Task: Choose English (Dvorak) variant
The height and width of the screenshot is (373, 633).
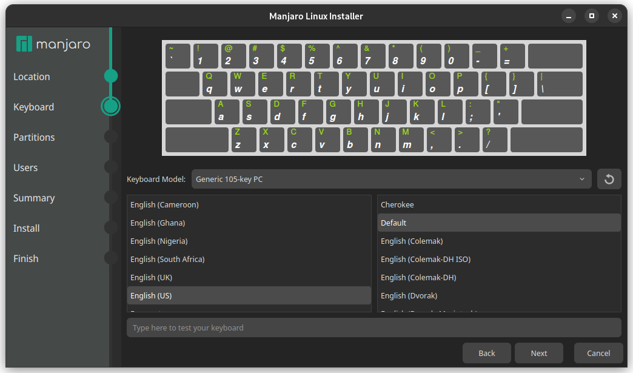Action: coord(499,295)
